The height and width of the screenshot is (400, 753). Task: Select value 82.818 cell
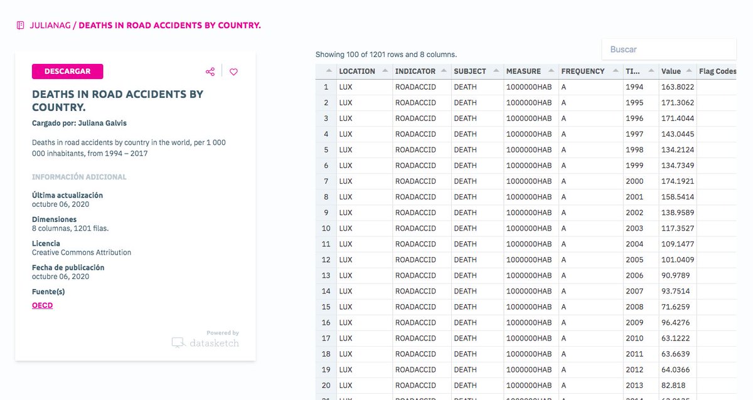click(678, 385)
